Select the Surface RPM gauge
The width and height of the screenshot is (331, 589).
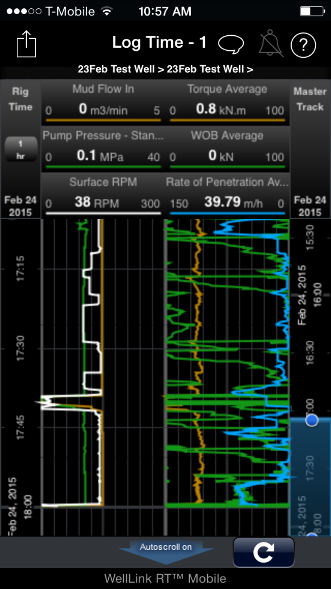click(x=103, y=196)
